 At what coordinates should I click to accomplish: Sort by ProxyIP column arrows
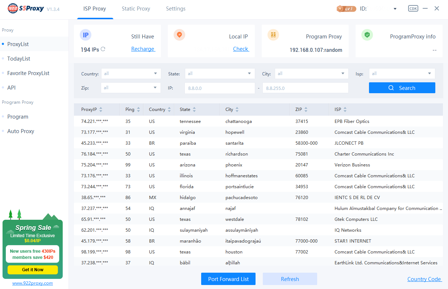tap(101, 110)
